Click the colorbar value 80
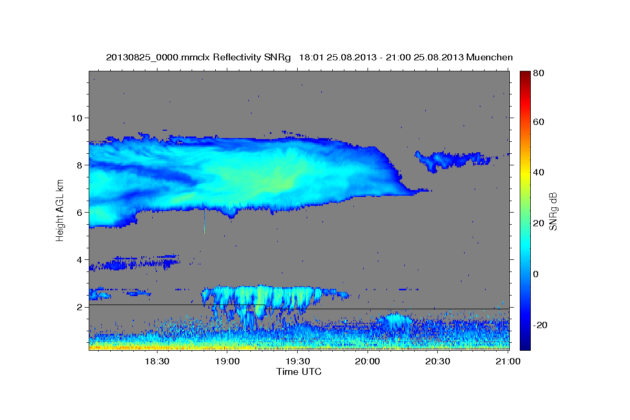The image size is (630, 420). click(538, 73)
